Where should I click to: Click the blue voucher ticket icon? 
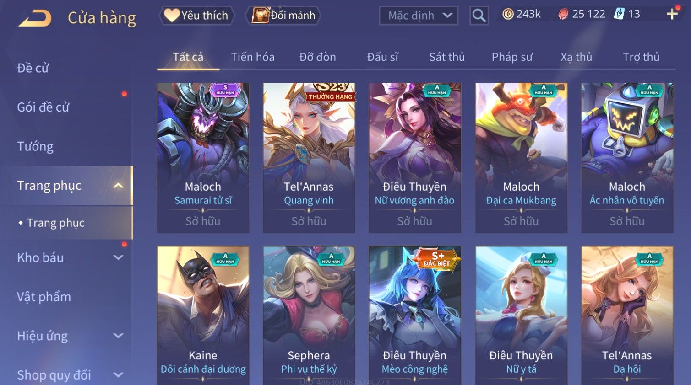619,14
